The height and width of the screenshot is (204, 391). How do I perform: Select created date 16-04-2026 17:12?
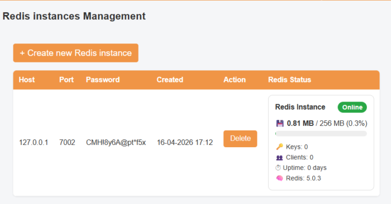[185, 142]
